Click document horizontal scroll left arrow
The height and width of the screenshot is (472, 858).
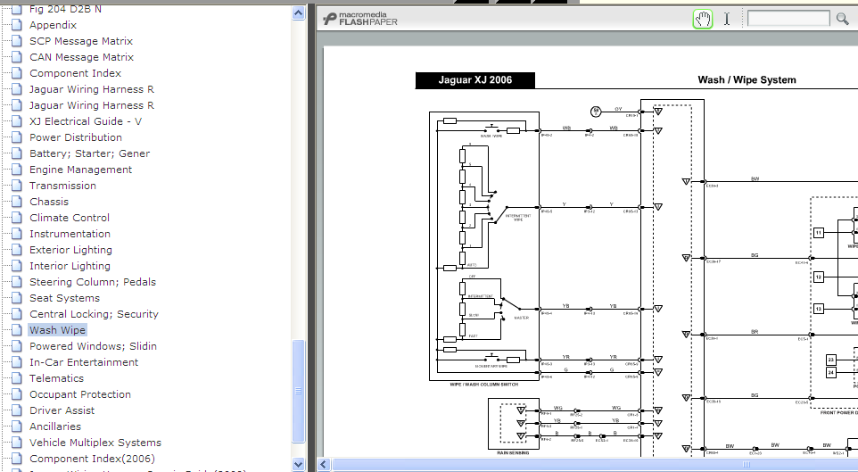(x=324, y=464)
